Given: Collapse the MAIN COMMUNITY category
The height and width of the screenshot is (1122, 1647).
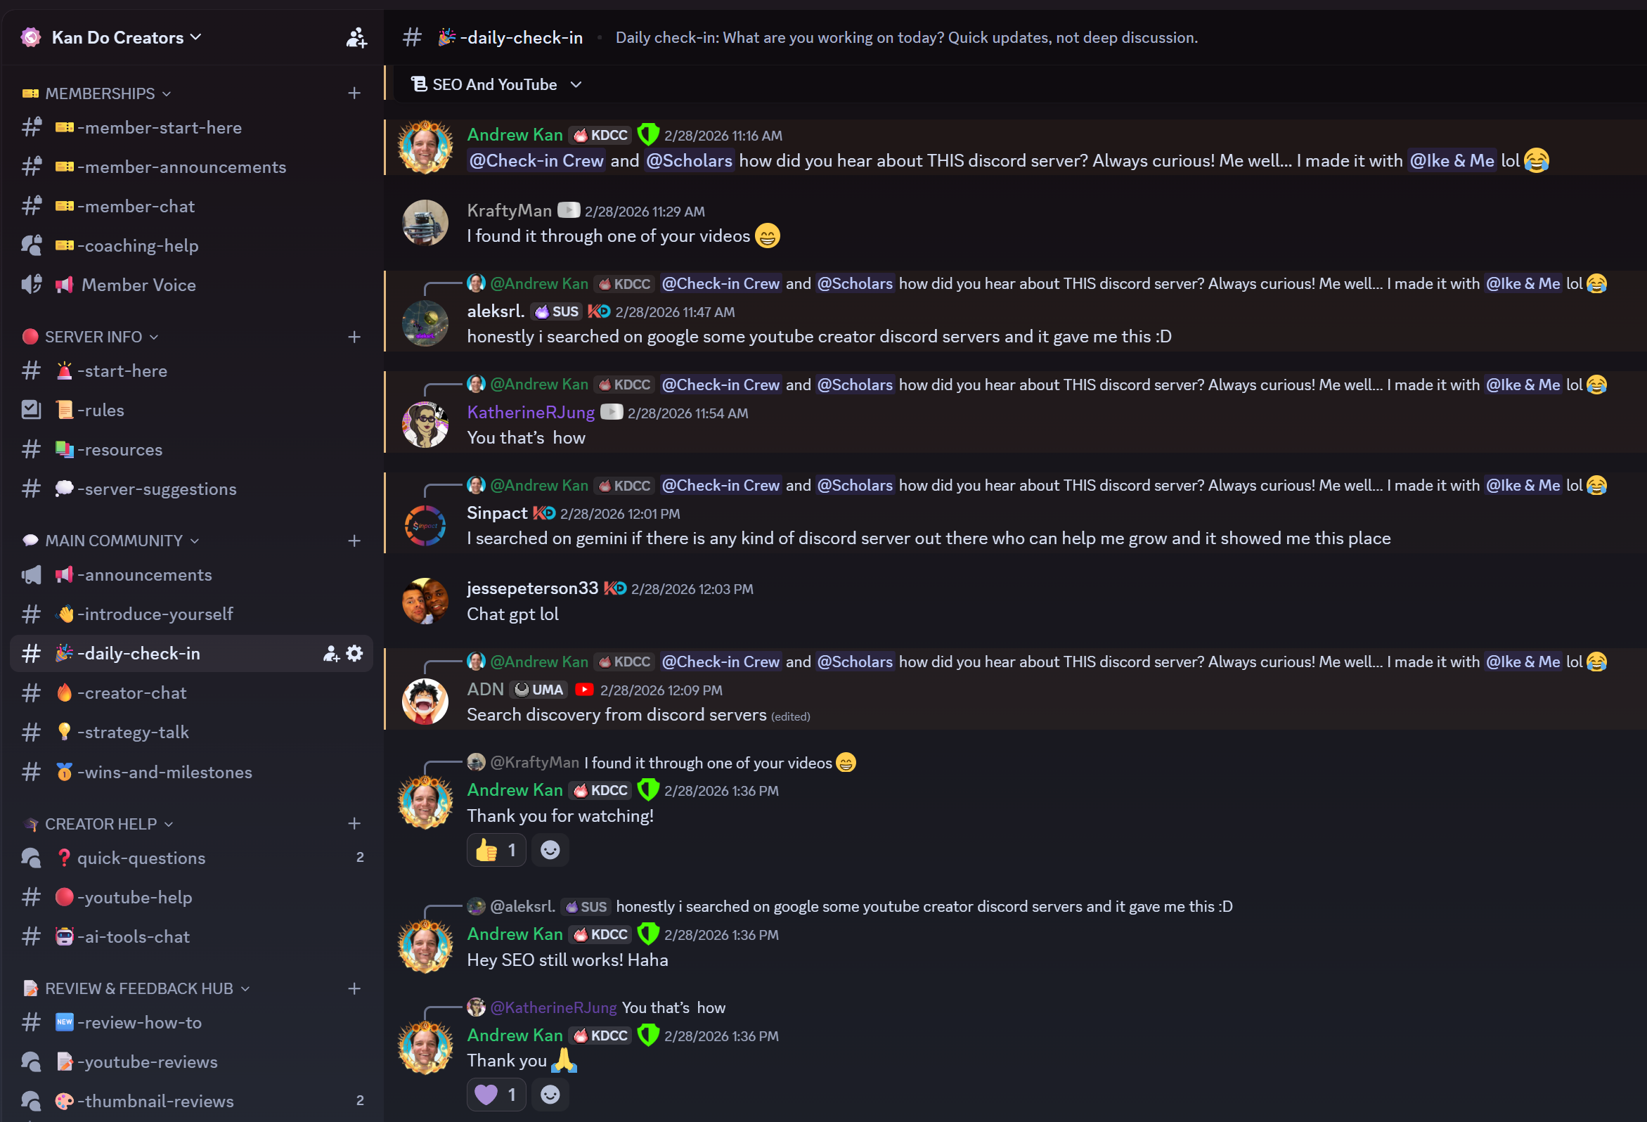Looking at the screenshot, I should point(113,541).
